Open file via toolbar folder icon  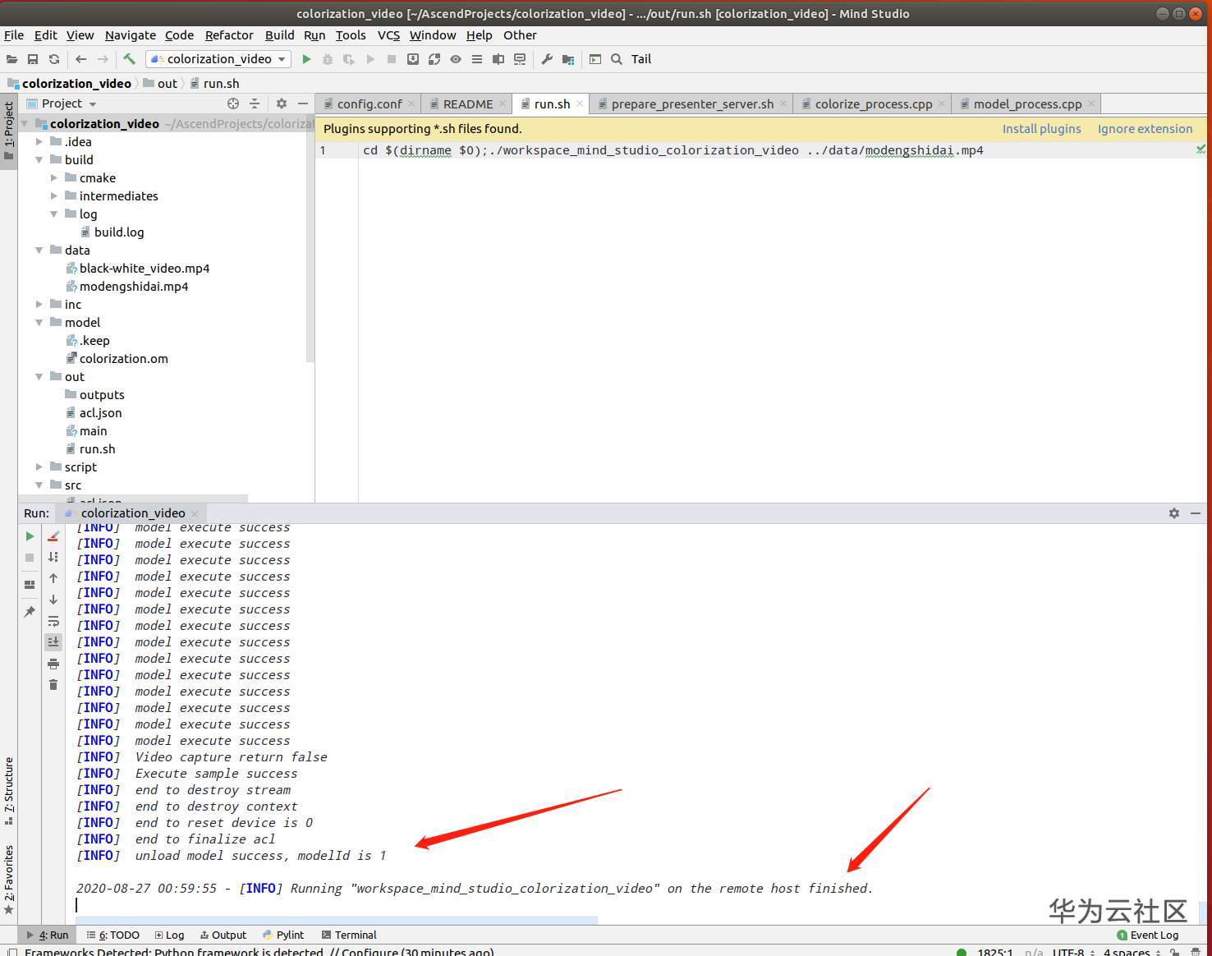(x=11, y=59)
